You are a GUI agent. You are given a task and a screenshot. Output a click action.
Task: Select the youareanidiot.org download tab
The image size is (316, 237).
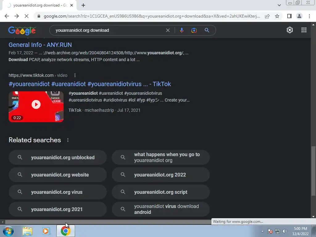39,5
